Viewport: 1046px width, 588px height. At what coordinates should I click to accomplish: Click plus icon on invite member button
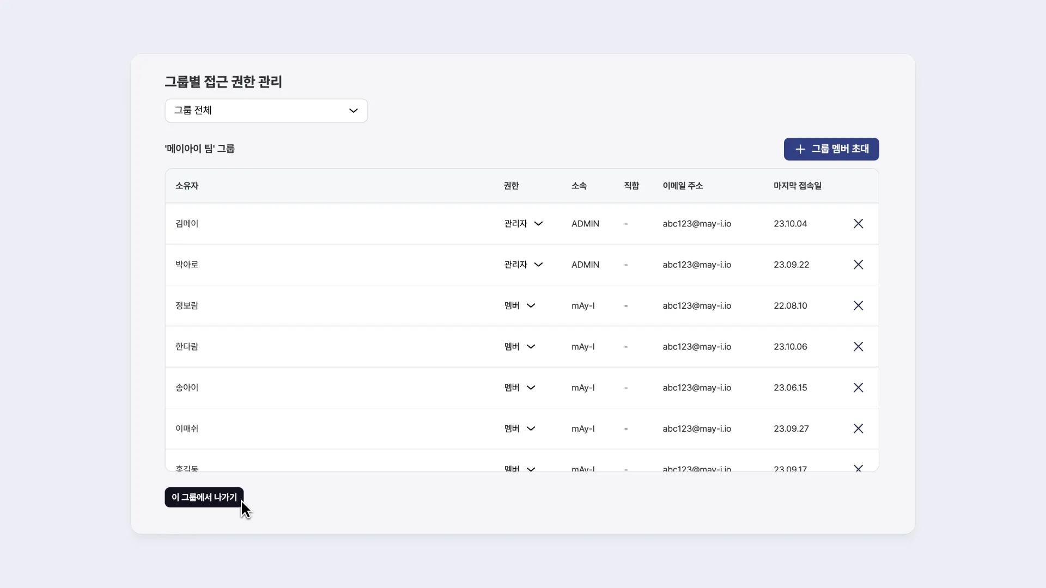800,149
